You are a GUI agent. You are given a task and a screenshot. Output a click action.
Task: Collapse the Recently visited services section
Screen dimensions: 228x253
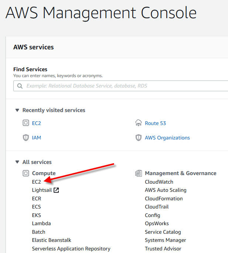click(x=17, y=110)
